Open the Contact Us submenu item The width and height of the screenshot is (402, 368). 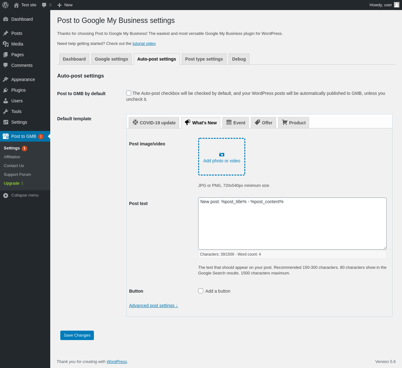(x=14, y=166)
